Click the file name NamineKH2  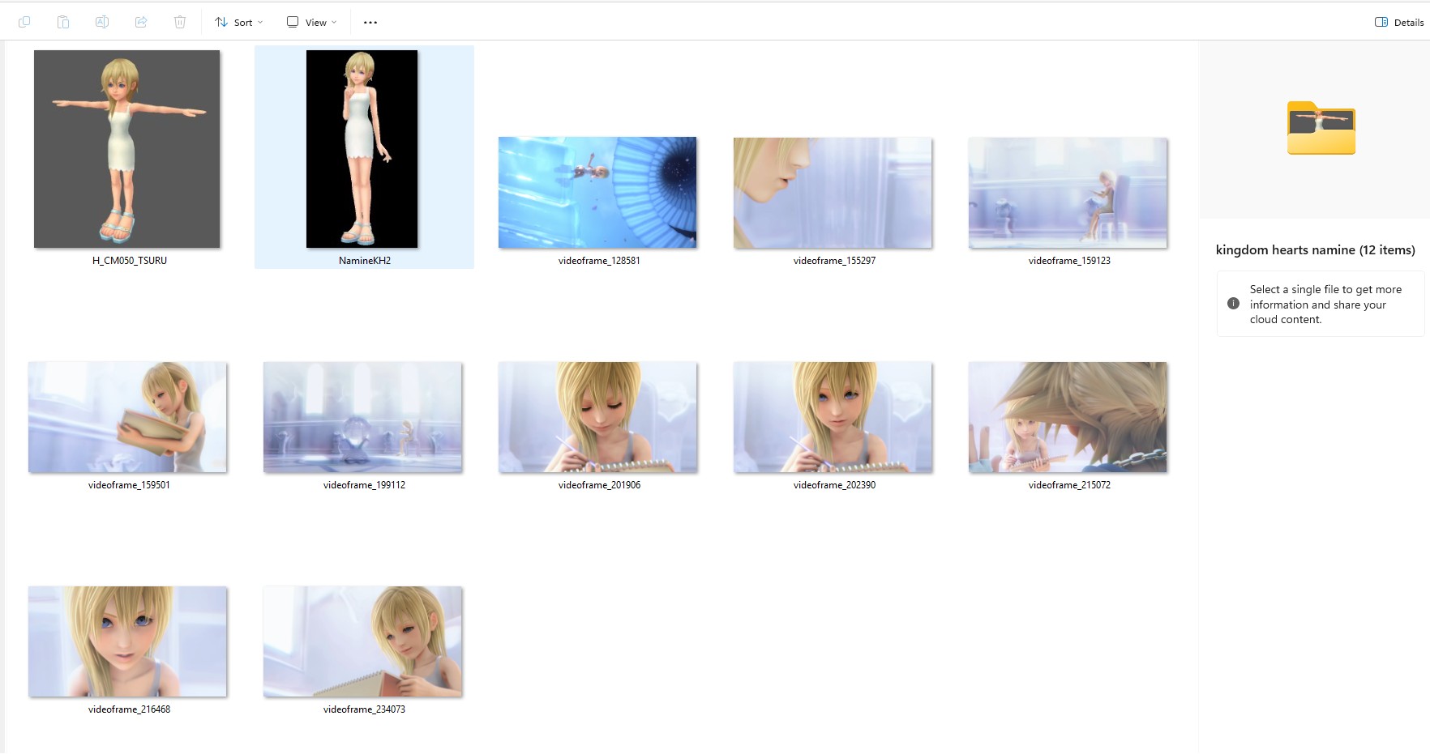(365, 261)
